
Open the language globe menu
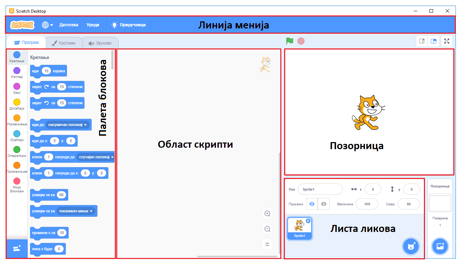pyautogui.click(x=47, y=25)
